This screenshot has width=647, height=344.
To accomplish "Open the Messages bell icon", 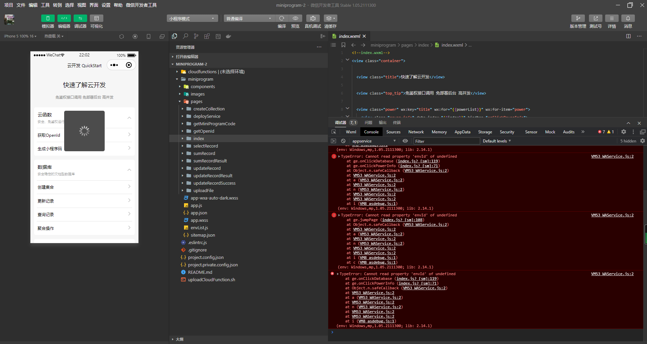I will click(628, 18).
